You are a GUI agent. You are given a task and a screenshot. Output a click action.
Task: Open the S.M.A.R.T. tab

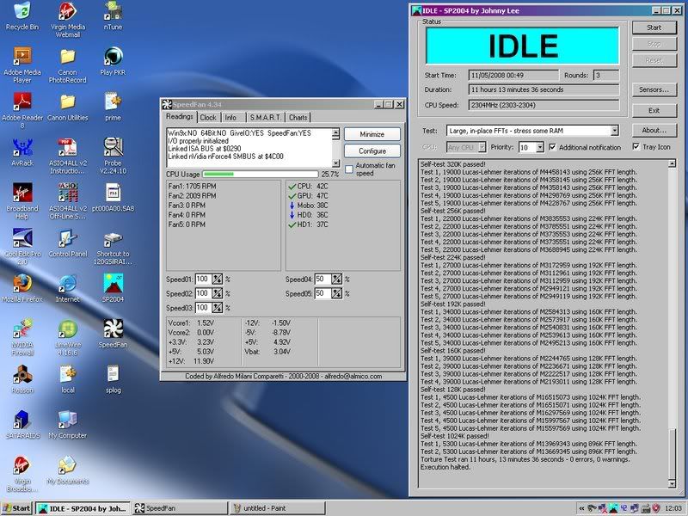[x=265, y=118]
